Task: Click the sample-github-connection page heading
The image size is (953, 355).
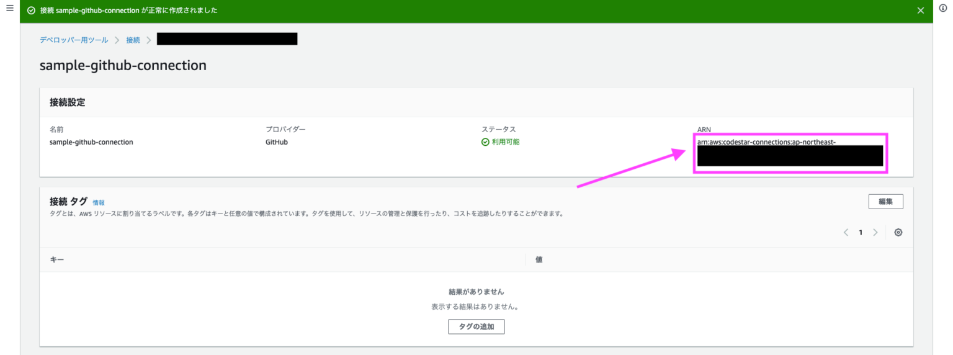Action: click(x=123, y=65)
